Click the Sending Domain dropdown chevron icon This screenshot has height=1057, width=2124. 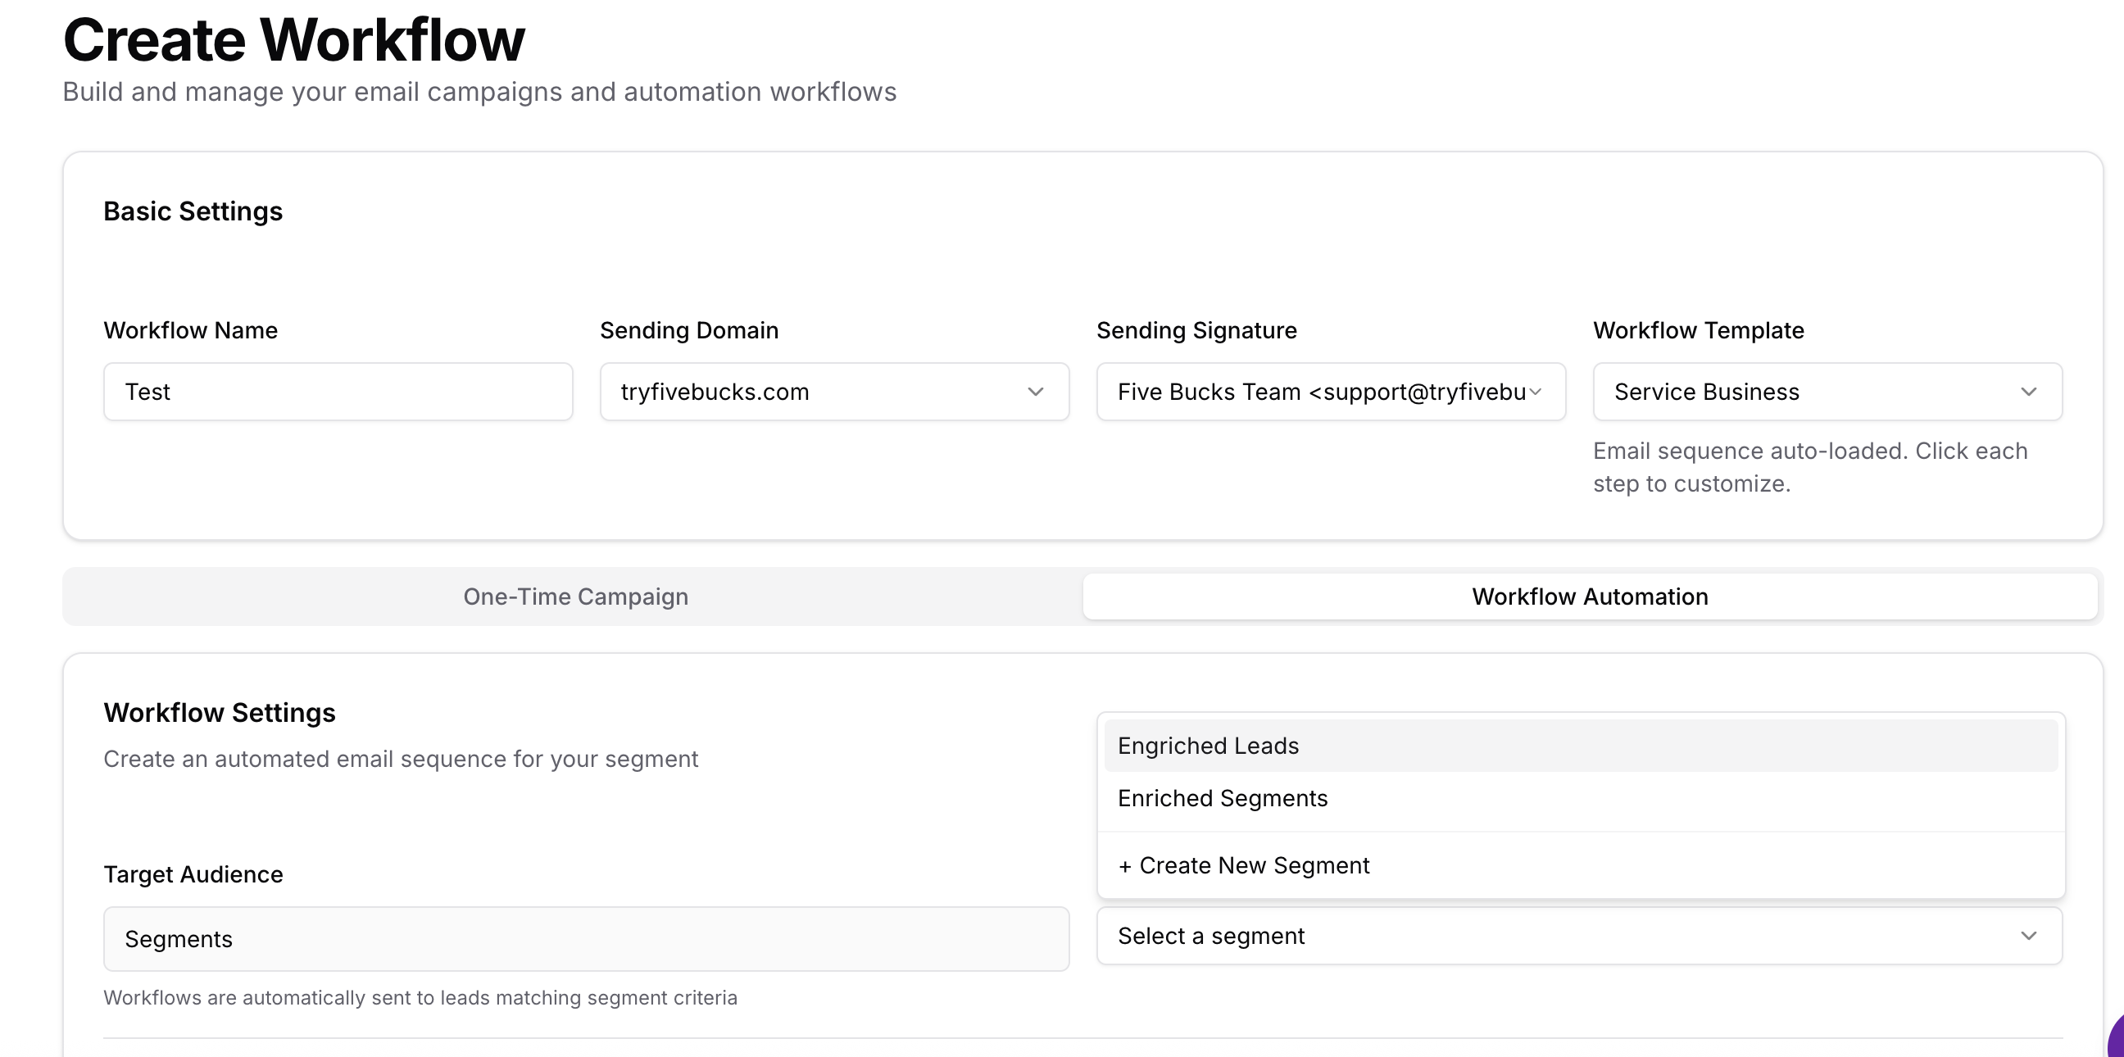[x=1037, y=392]
